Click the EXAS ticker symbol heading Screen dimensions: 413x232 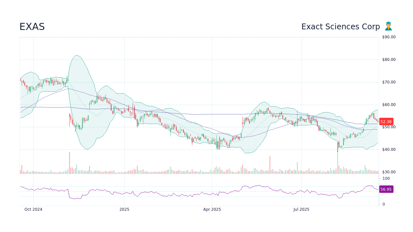pyautogui.click(x=32, y=27)
